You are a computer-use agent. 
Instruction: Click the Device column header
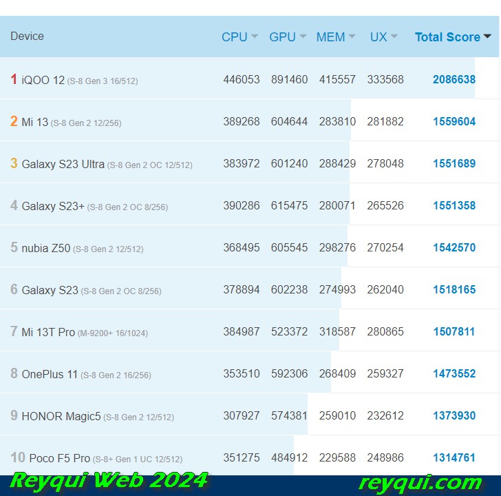point(27,36)
